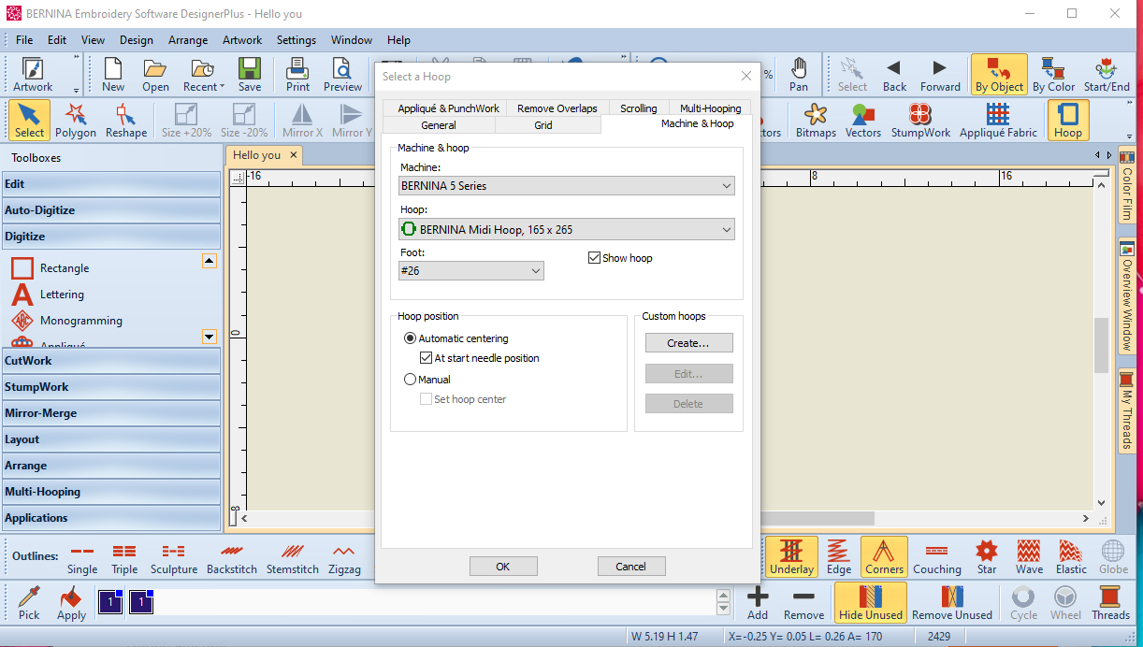Viewport: 1143px width, 647px height.
Task: Click the Open file icon
Action: coord(155,75)
